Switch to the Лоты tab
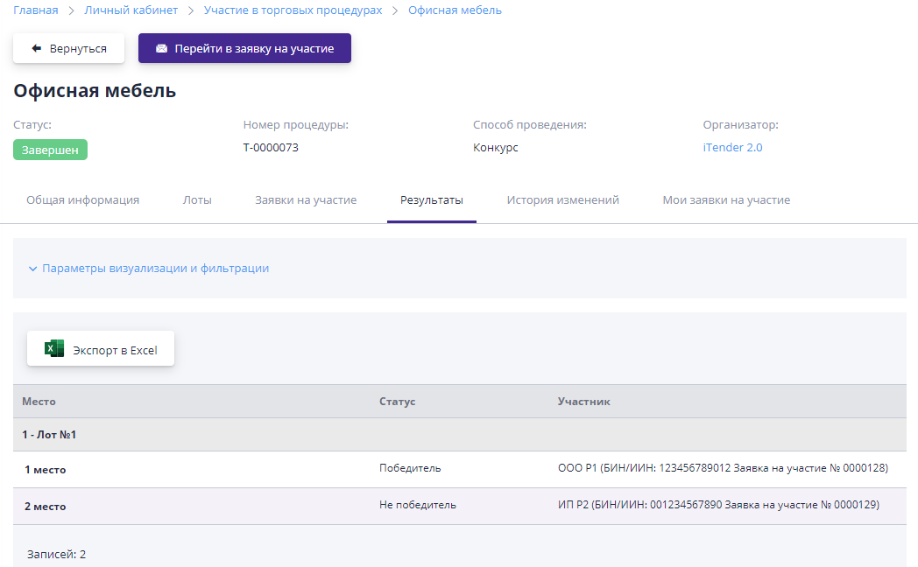918x567 pixels. (197, 200)
